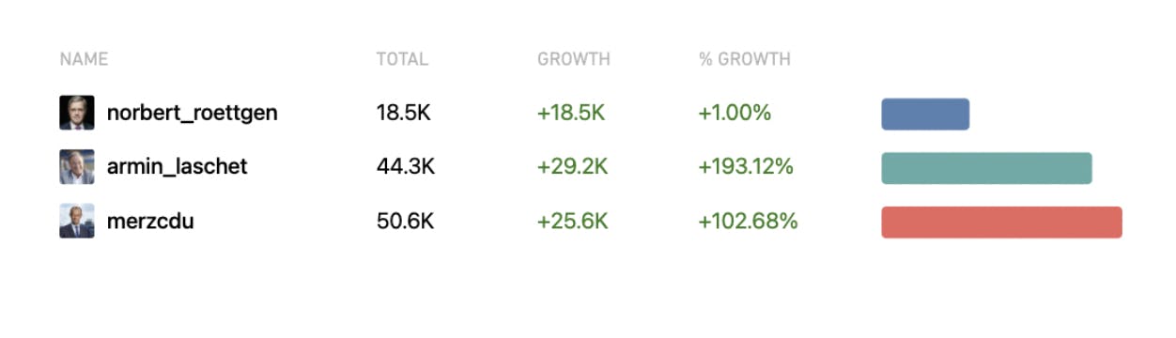Viewport: 1176px width, 338px height.
Task: Click the 18.5K total value
Action: pos(404,114)
